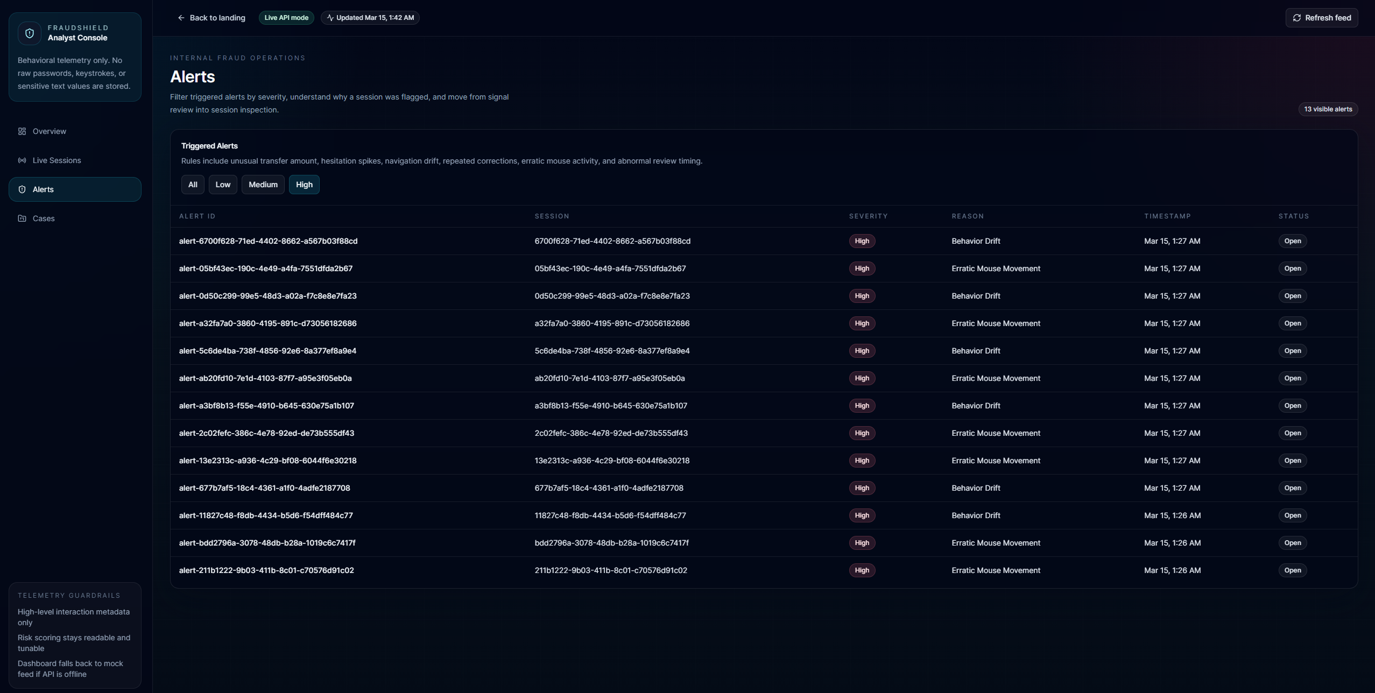
Task: Select the High severity filter
Action: (304, 185)
